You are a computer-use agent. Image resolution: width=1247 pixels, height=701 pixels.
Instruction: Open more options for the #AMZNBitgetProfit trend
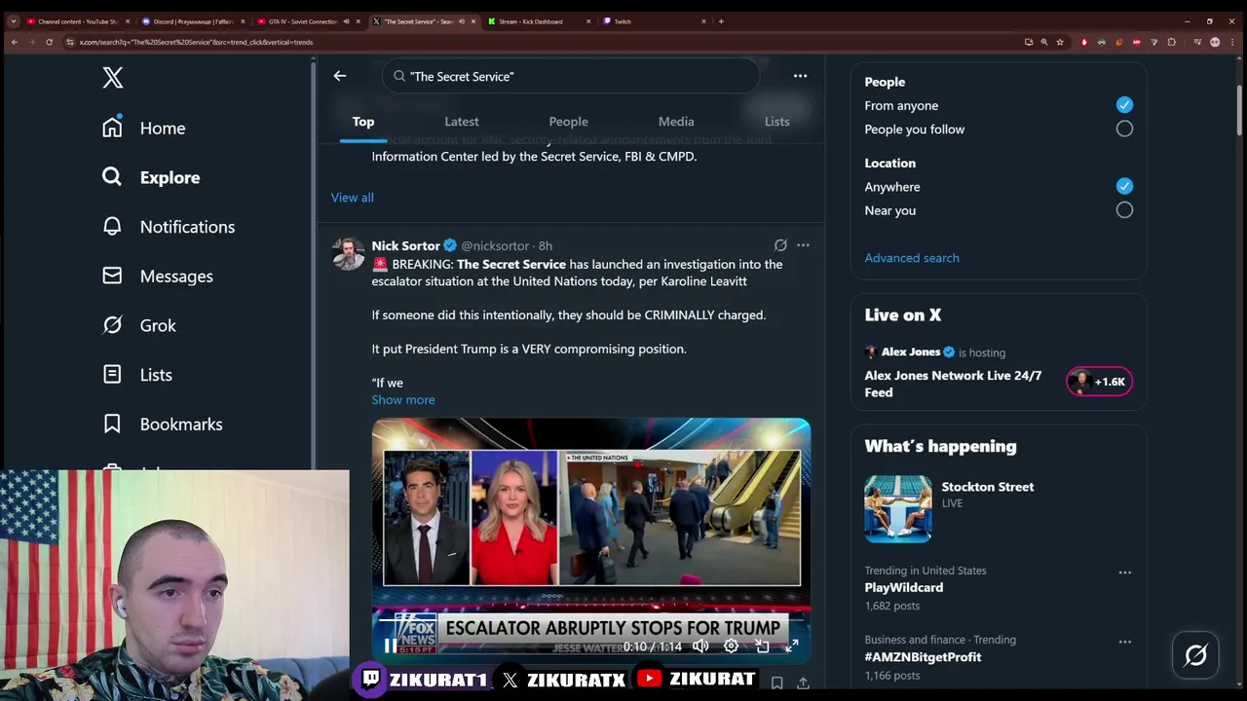pyautogui.click(x=1125, y=642)
